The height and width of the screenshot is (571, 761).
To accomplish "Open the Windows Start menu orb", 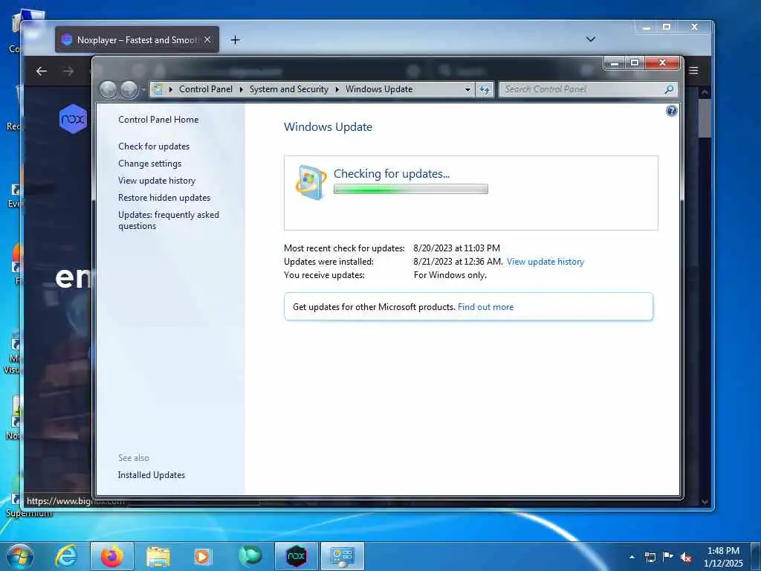I will [19, 556].
